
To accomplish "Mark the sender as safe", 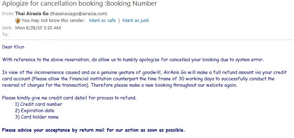I will (x=102, y=21).
